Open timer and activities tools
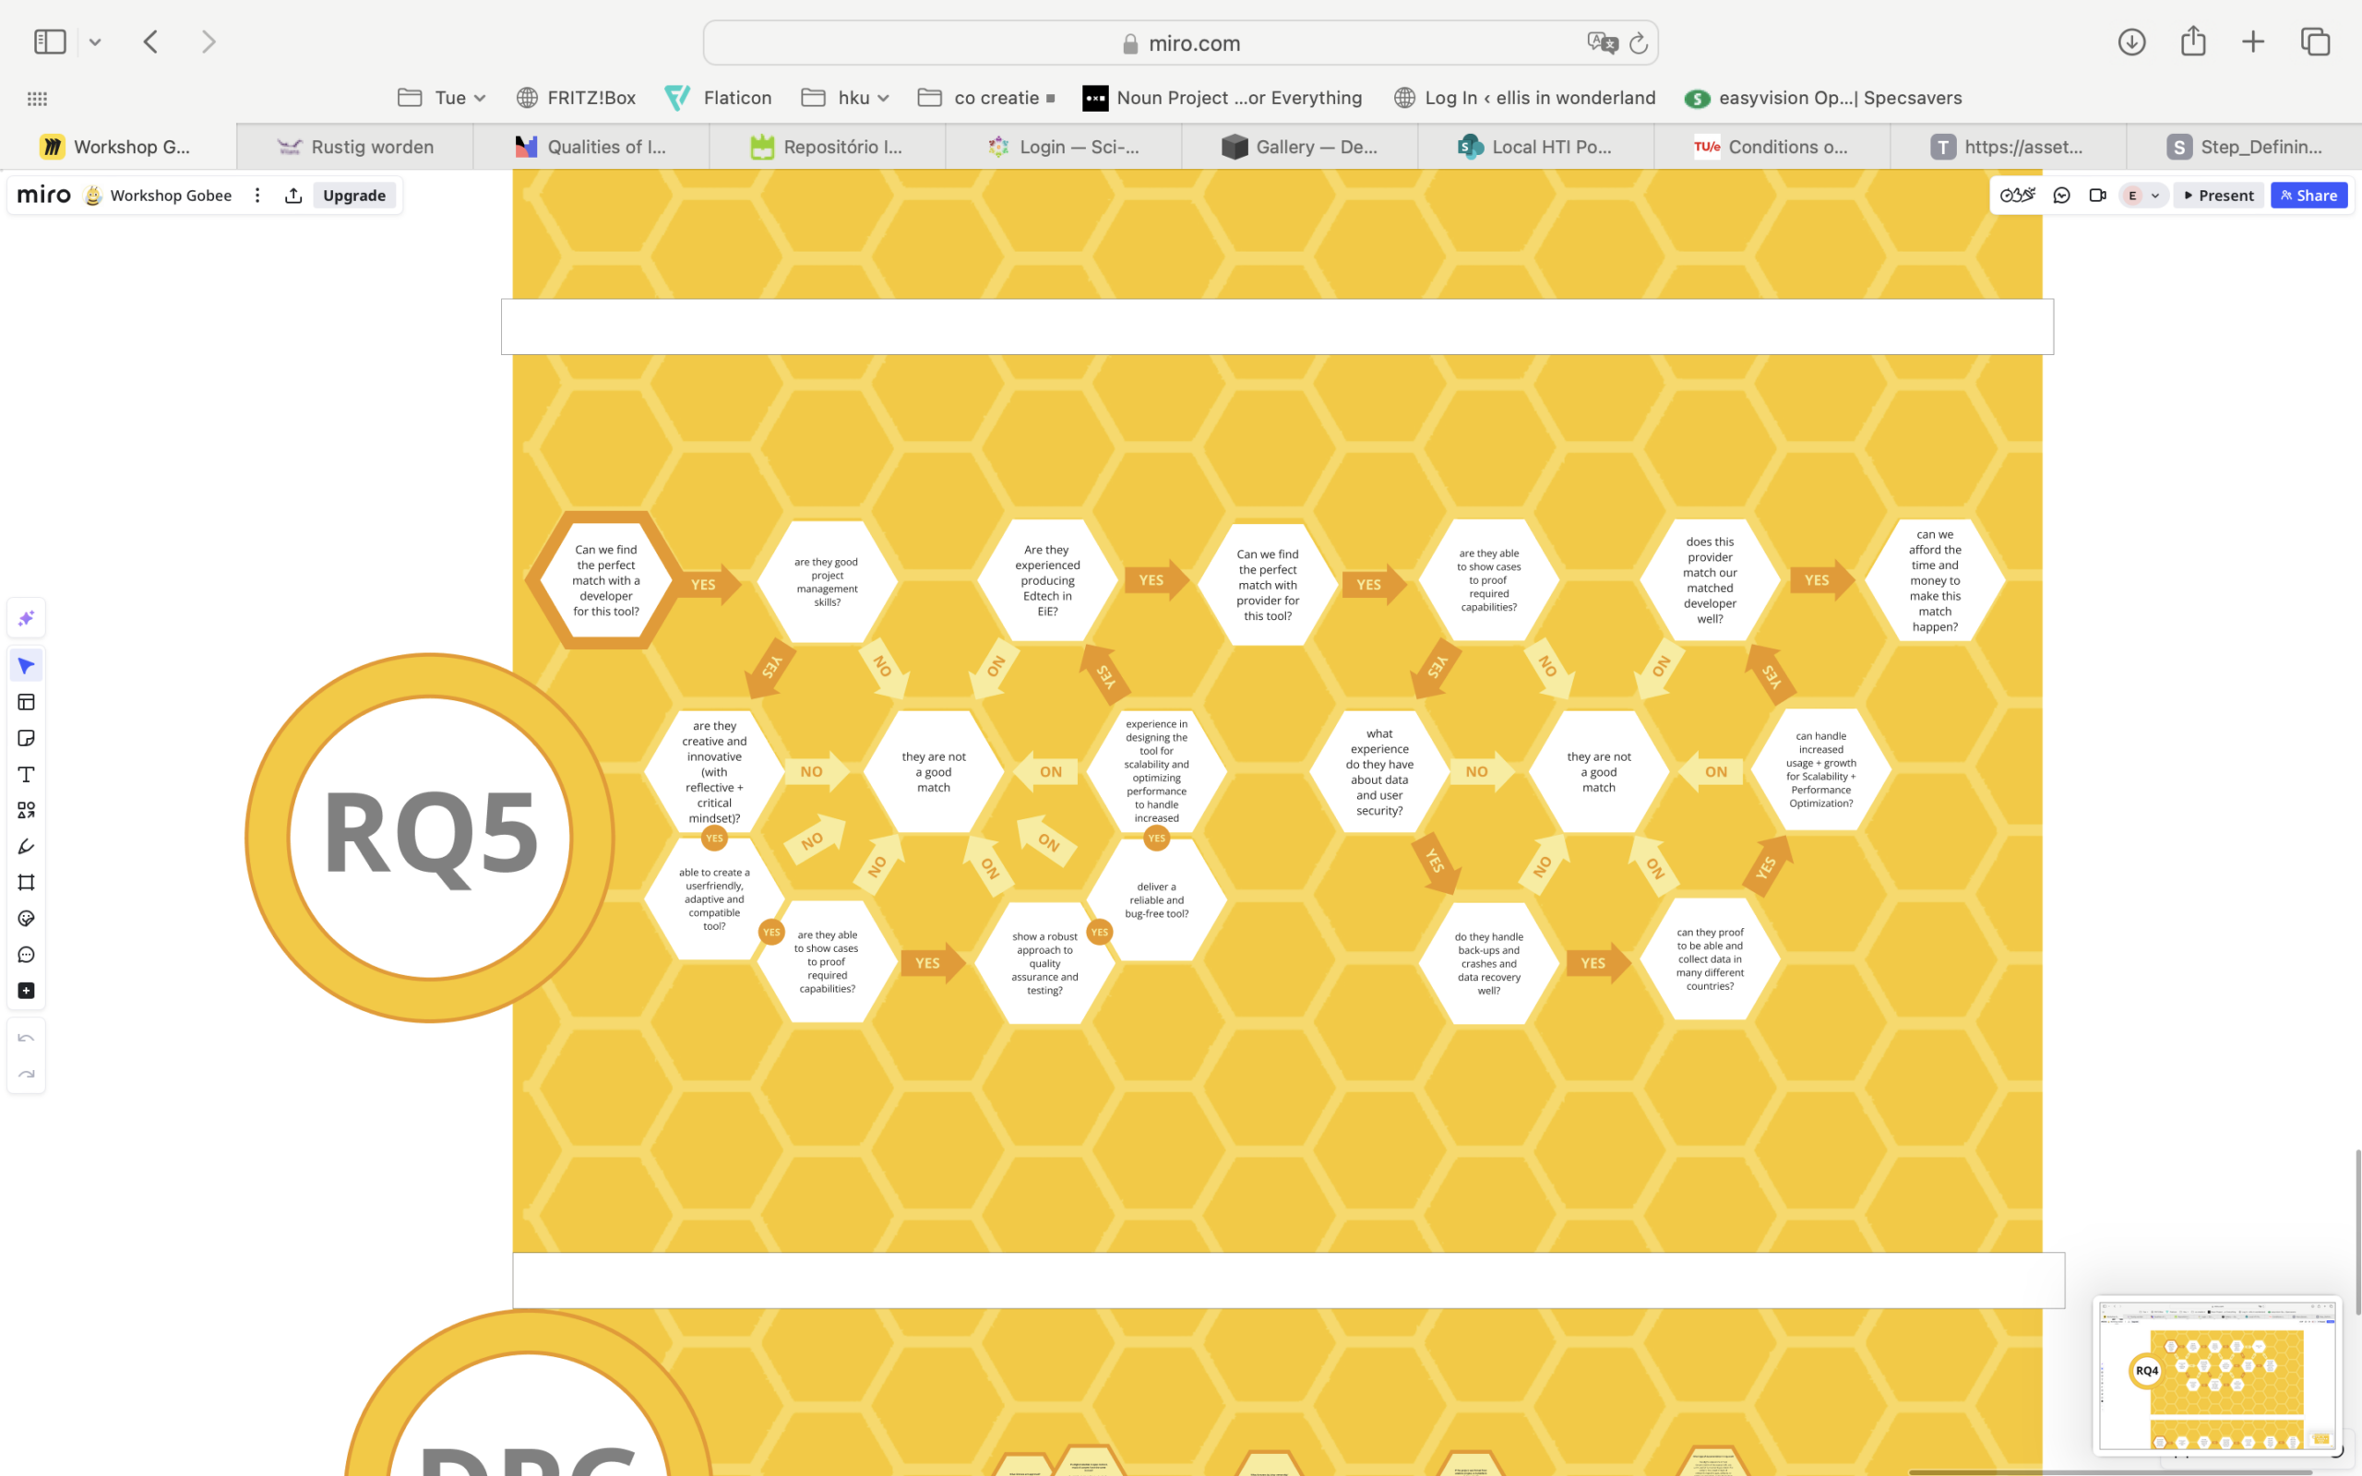Image resolution: width=2362 pixels, height=1476 pixels. [2018, 196]
